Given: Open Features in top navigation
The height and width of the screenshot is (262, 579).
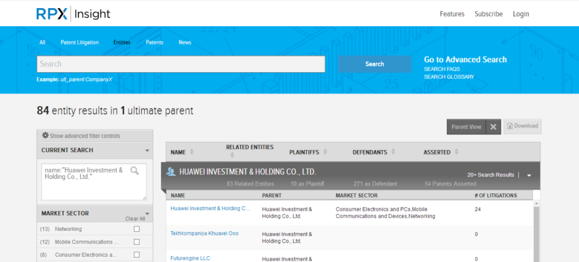Looking at the screenshot, I should tap(452, 14).
